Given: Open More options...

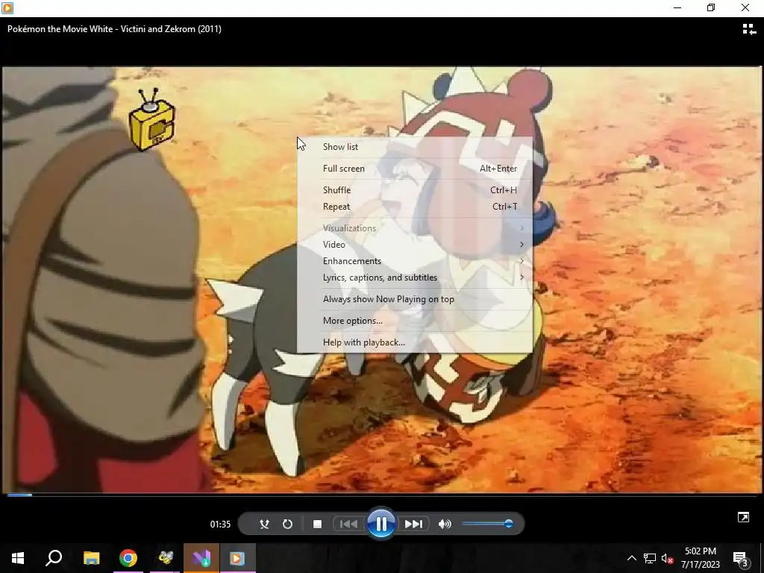Looking at the screenshot, I should pyautogui.click(x=415, y=321).
